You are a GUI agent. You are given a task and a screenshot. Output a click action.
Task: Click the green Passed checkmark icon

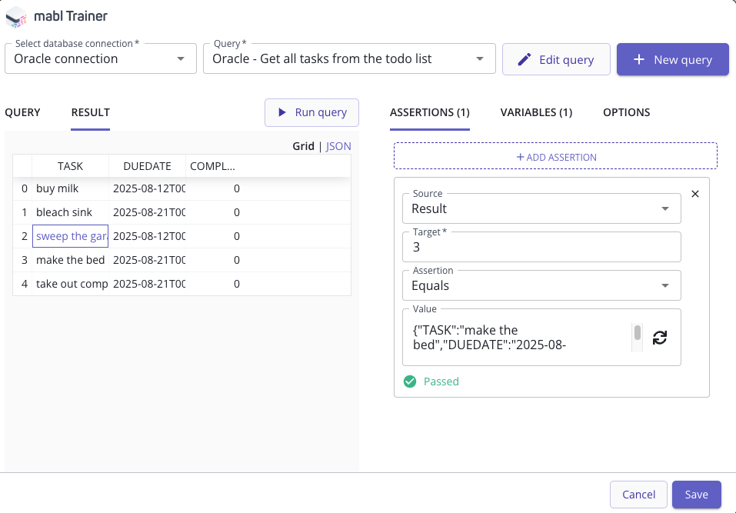pyautogui.click(x=410, y=381)
